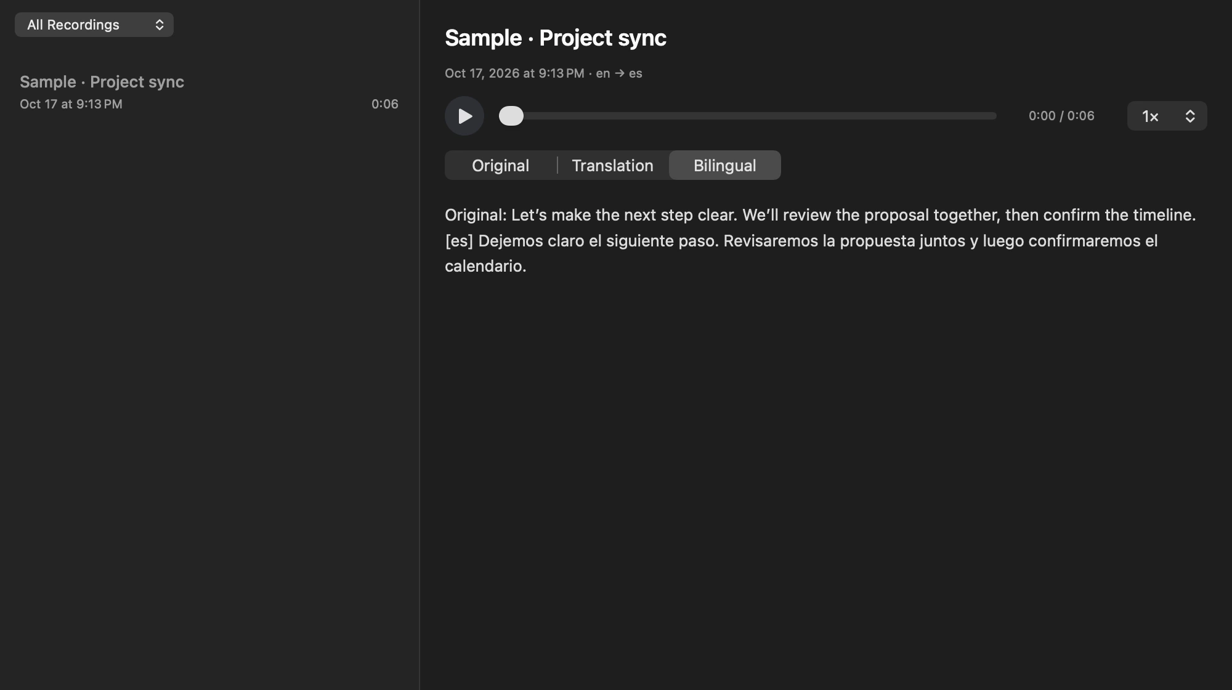Click the 0:00 / 0:06 time readout
The height and width of the screenshot is (690, 1232).
pos(1061,116)
